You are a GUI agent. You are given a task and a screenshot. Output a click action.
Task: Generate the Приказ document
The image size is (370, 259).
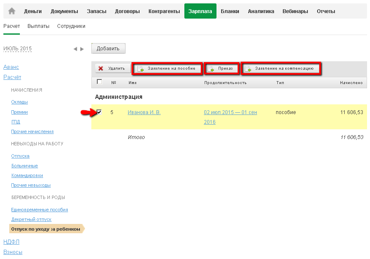click(x=222, y=68)
